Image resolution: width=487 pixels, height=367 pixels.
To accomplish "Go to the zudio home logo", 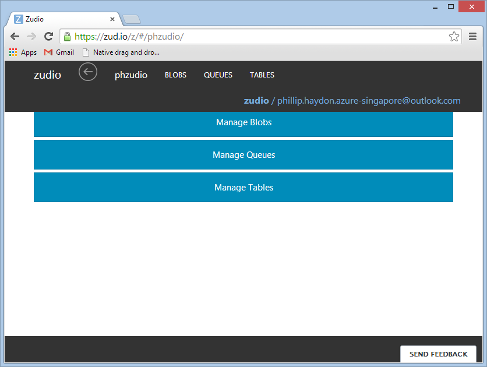I will tap(47, 75).
